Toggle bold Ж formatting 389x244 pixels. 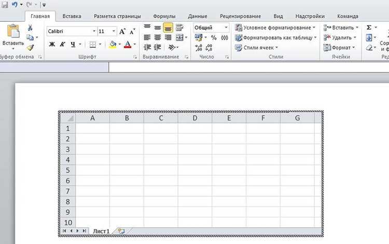pos(52,44)
